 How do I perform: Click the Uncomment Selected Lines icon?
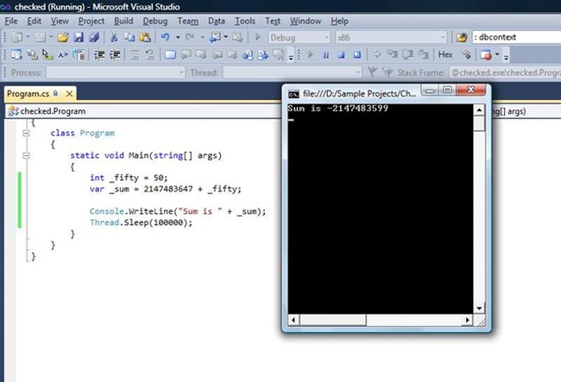[x=150, y=55]
